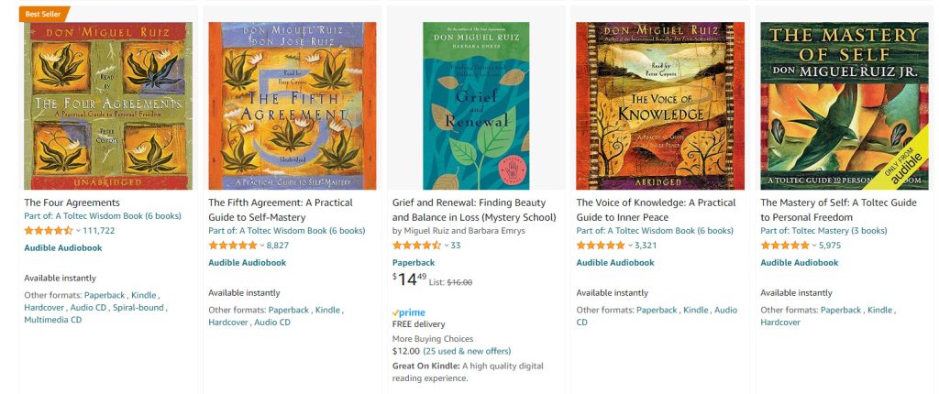The height and width of the screenshot is (394, 939).
Task: Click the prime logo under Grief and Renewal
Action: coord(409,312)
